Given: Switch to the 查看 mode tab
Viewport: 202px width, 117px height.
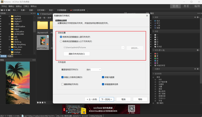Looking at the screenshot, I should 186,6.
